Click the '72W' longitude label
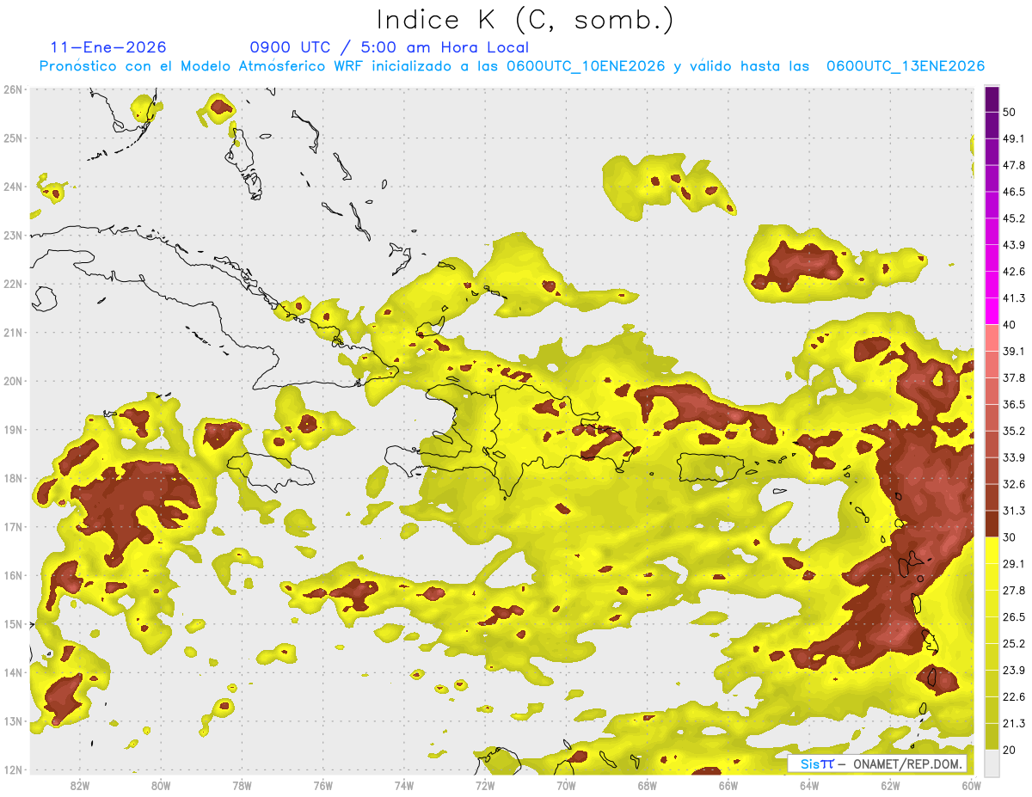 pyautogui.click(x=484, y=785)
